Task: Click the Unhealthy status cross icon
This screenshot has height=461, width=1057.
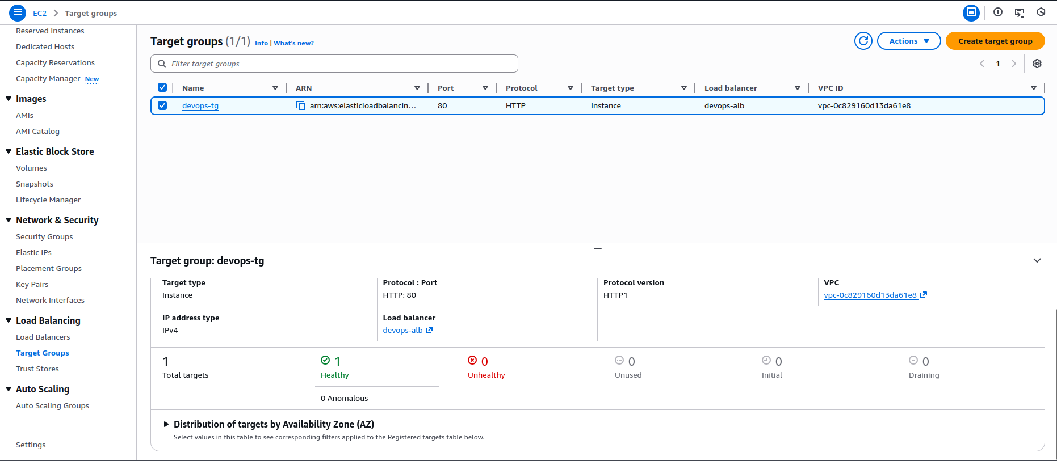Action: 472,360
